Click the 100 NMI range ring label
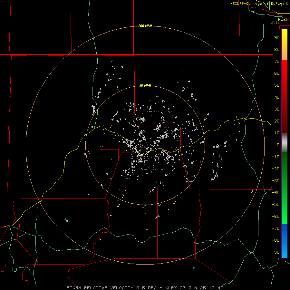Screen dimensions: 290x290 (x=145, y=26)
